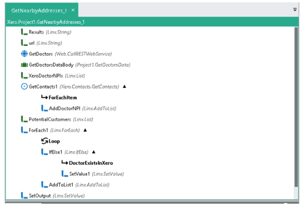Select the SetValue1 step
Image resolution: width=304 pixels, height=208 pixels.
93,174
